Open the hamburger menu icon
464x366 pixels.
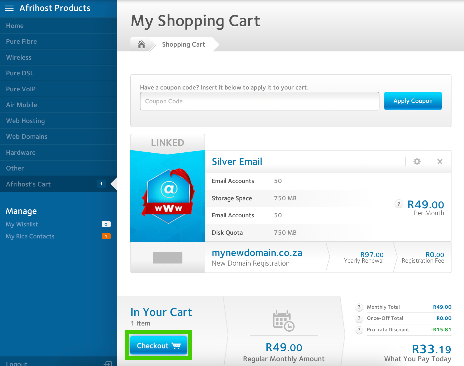(9, 8)
